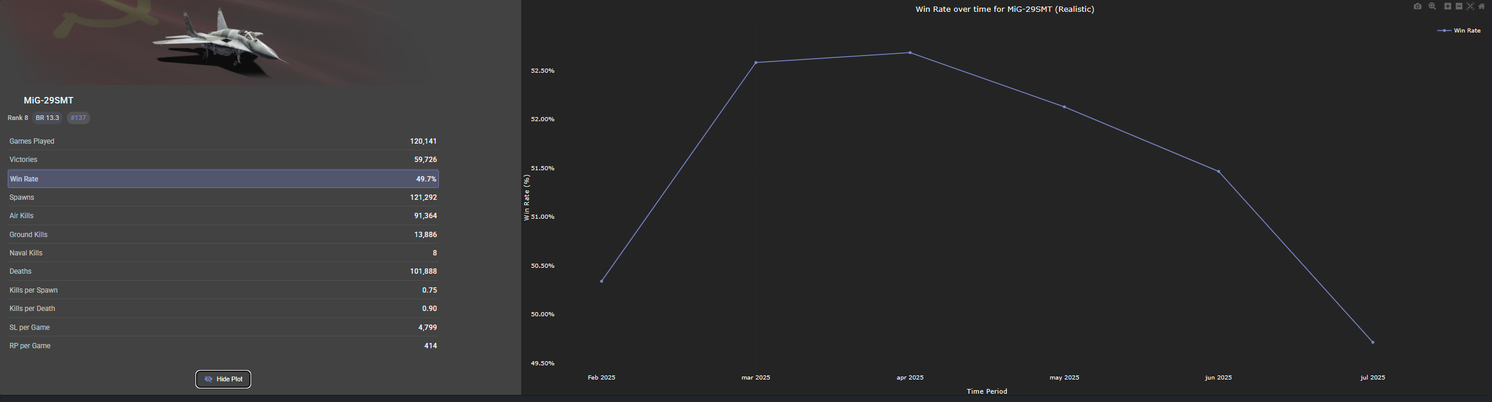
Task: Zoom out the plot with minus icon
Action: pyautogui.click(x=1459, y=6)
